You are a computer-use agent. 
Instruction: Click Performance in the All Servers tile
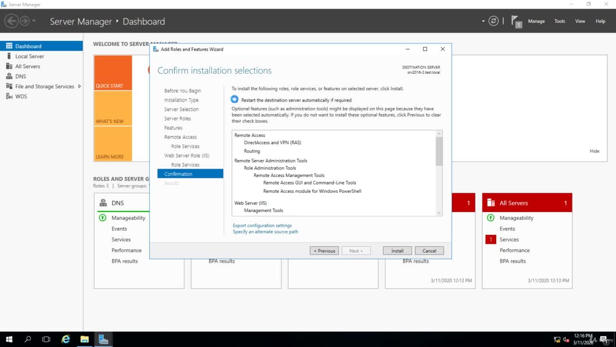(x=514, y=250)
